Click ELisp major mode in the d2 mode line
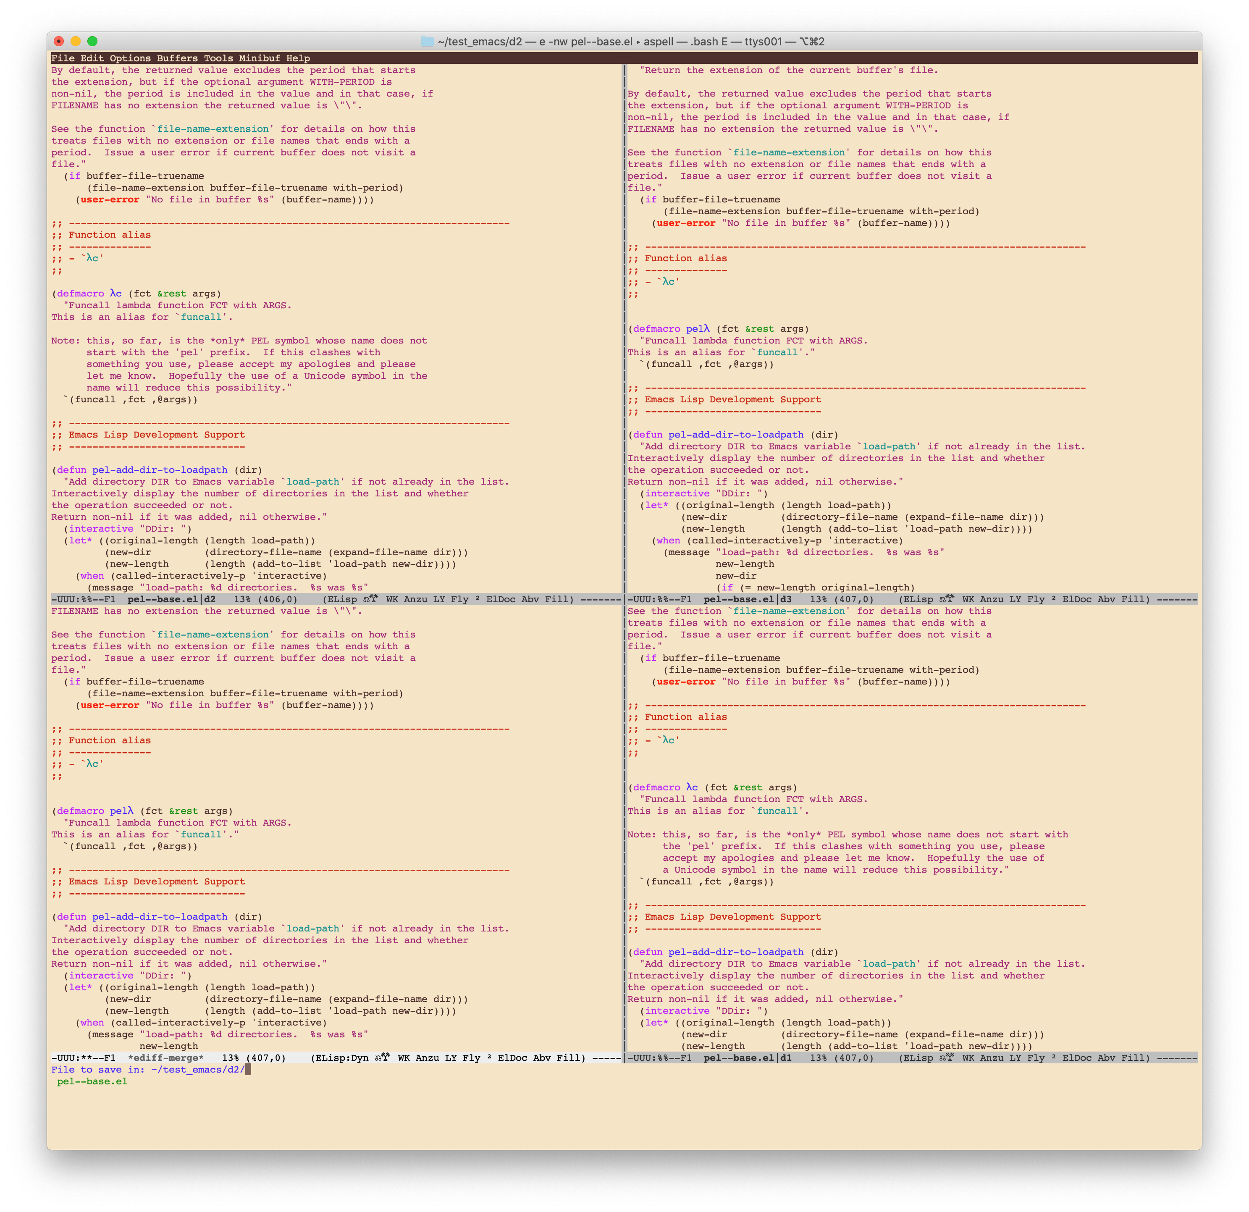The image size is (1249, 1212). (x=343, y=599)
